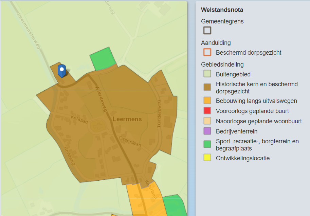This screenshot has width=310, height=216.
Task: Click the Bebouwing langs uitvalswegen orange swatch
Action: (x=207, y=100)
